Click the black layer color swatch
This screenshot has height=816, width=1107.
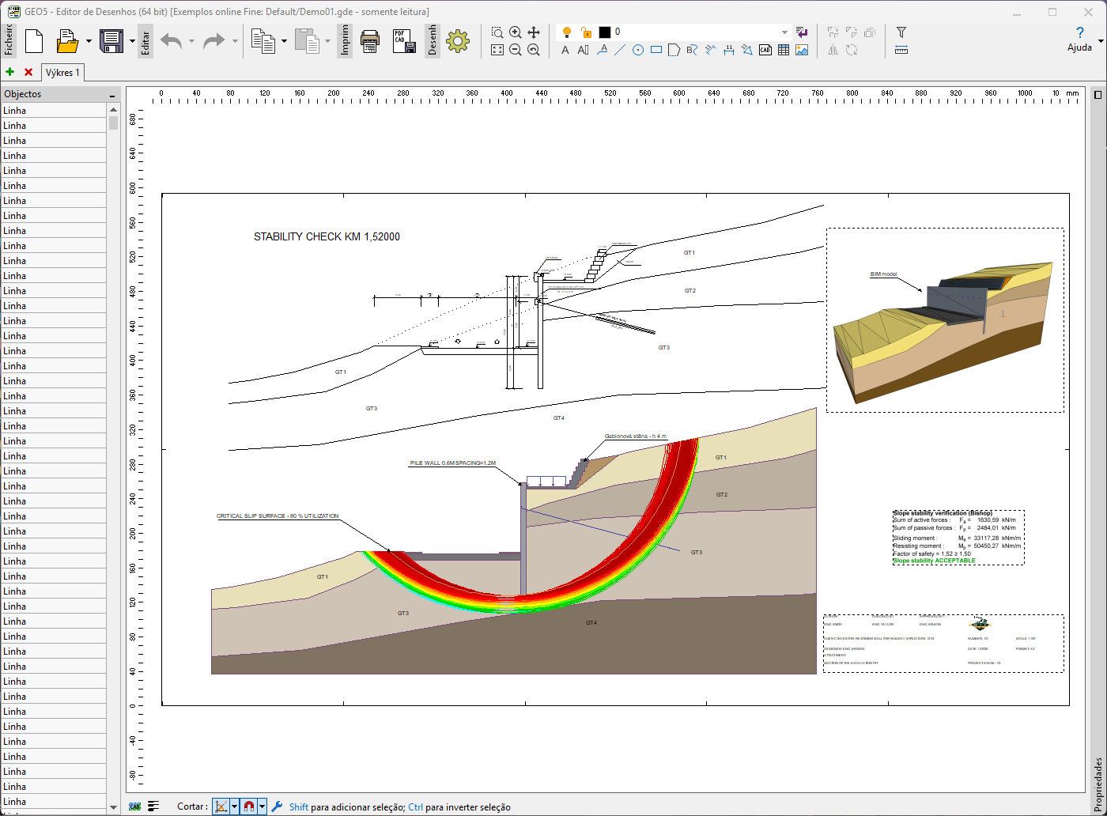[605, 32]
